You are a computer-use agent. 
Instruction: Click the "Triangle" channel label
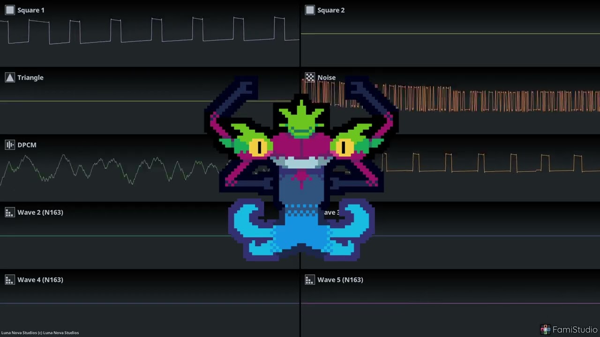point(30,78)
